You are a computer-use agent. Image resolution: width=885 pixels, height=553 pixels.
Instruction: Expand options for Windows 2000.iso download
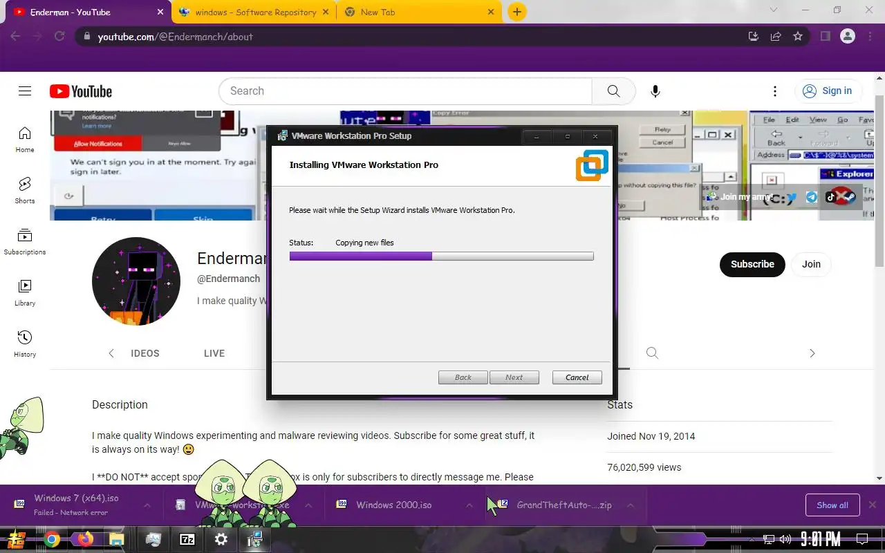click(x=469, y=505)
